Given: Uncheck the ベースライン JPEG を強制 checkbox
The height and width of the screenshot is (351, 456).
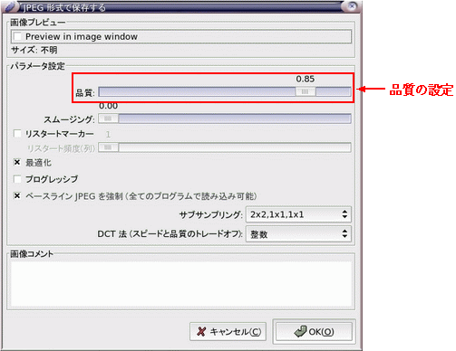Looking at the screenshot, I should 17,196.
